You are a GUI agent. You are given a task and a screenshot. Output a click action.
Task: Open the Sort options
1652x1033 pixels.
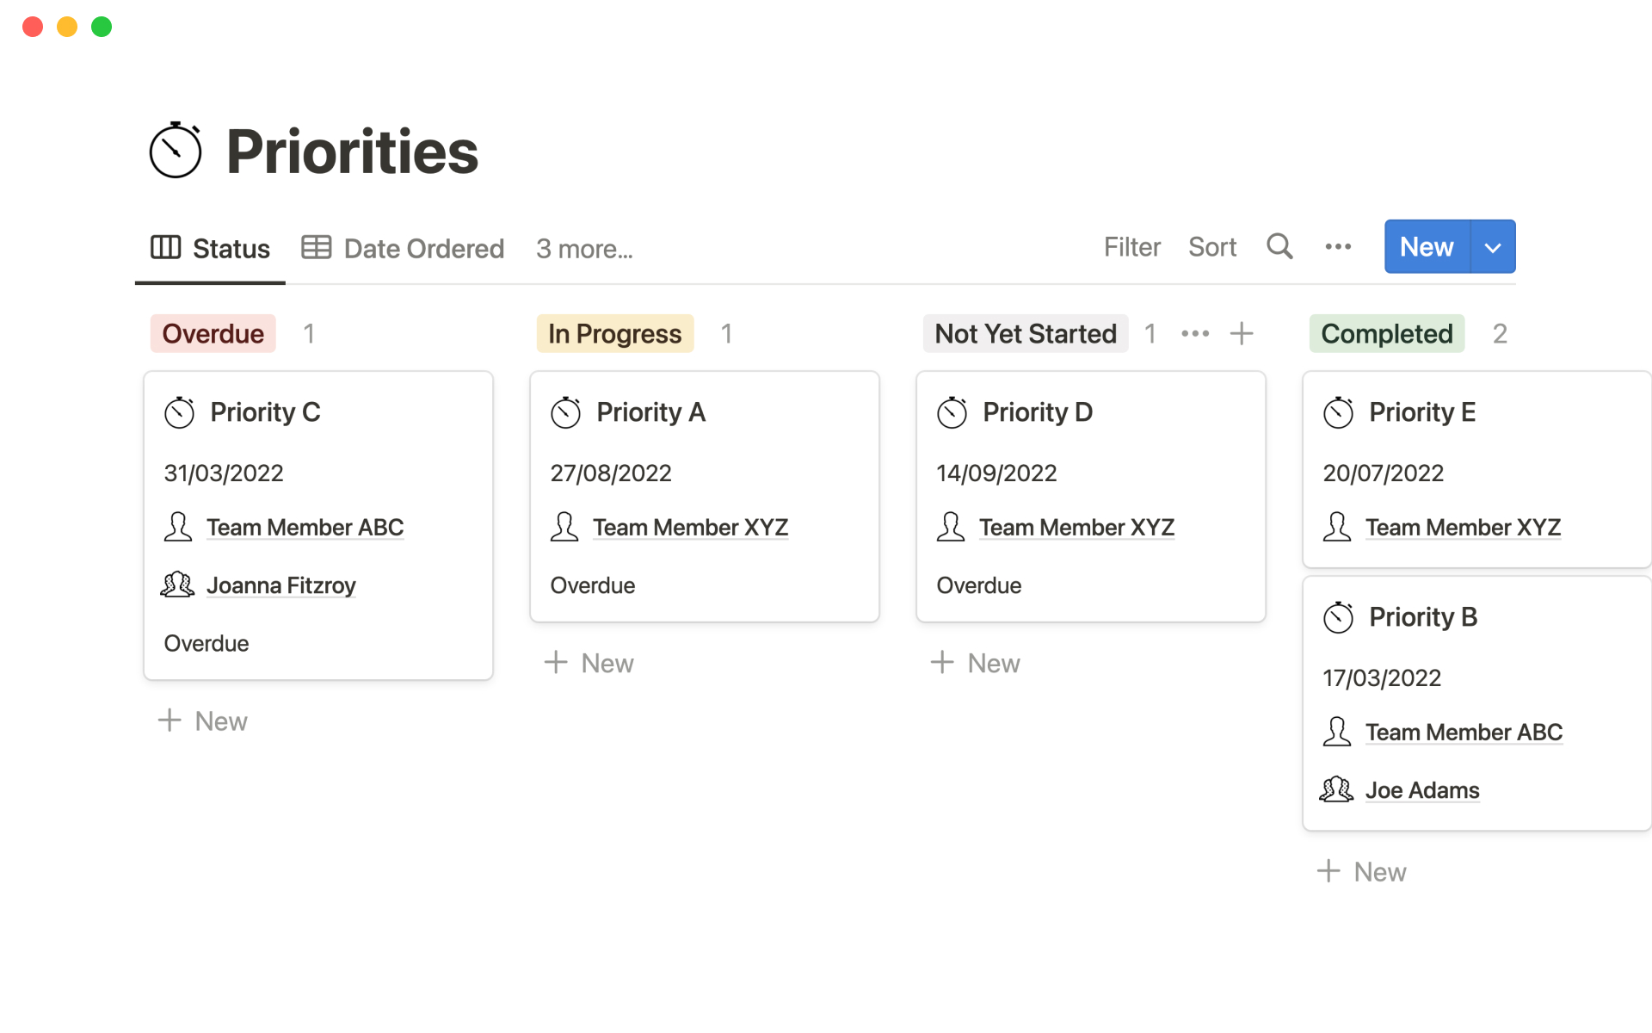pos(1211,247)
